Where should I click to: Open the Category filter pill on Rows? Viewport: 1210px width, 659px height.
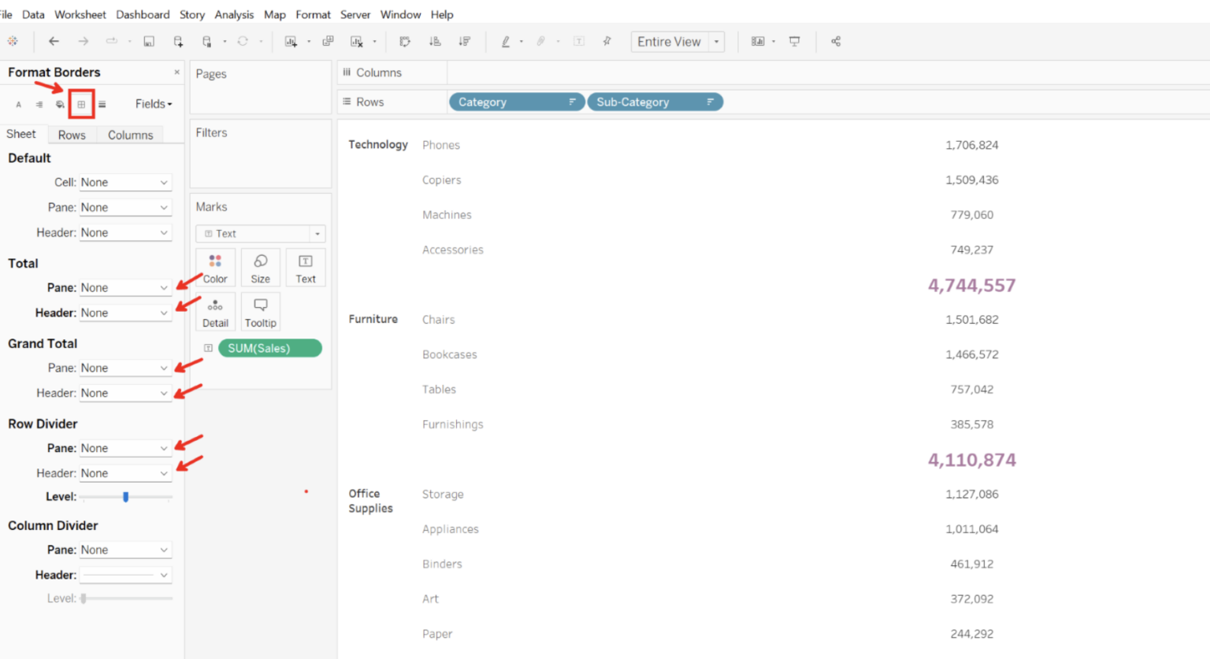coord(516,102)
